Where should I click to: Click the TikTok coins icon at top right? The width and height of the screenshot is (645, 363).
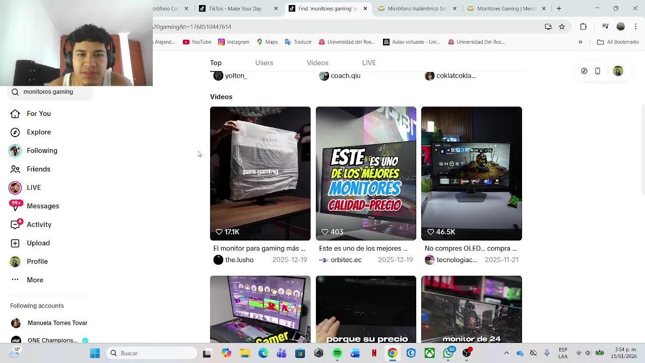584,71
